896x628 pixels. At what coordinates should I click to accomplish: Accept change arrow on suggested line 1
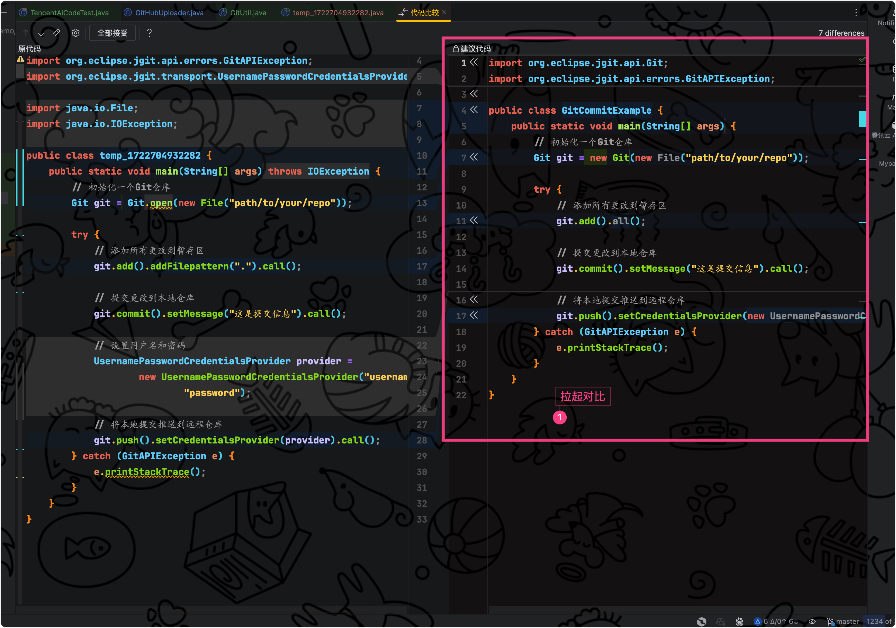tap(474, 62)
